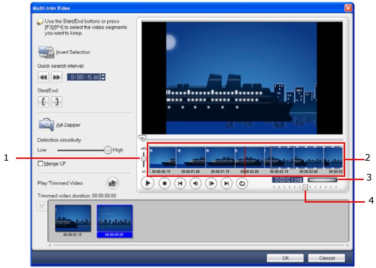Zoom in timeline with top triangle
The width and height of the screenshot is (376, 268).
(144, 149)
